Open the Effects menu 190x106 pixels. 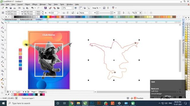(x=35, y=4)
